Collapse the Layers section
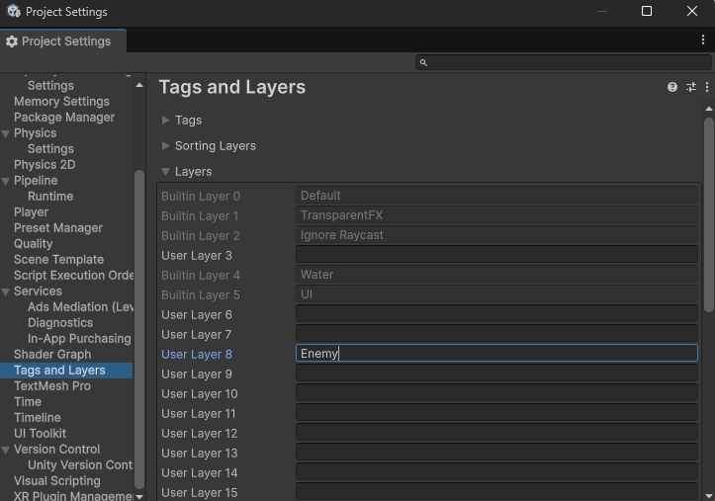This screenshot has width=715, height=501. pos(165,172)
